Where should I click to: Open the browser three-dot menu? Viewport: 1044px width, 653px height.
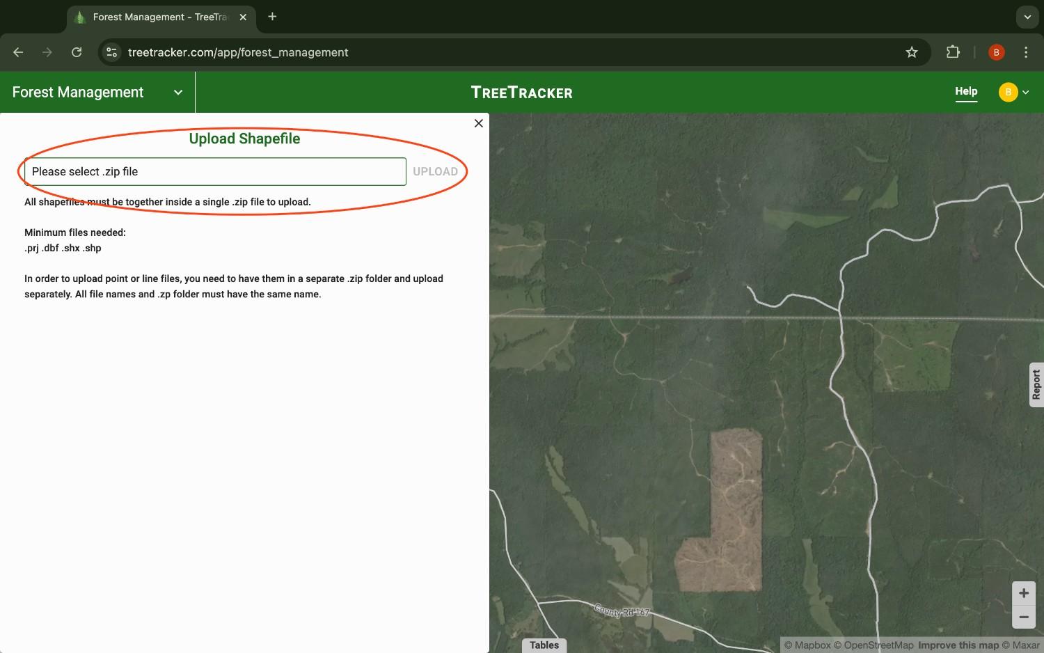(x=1025, y=52)
